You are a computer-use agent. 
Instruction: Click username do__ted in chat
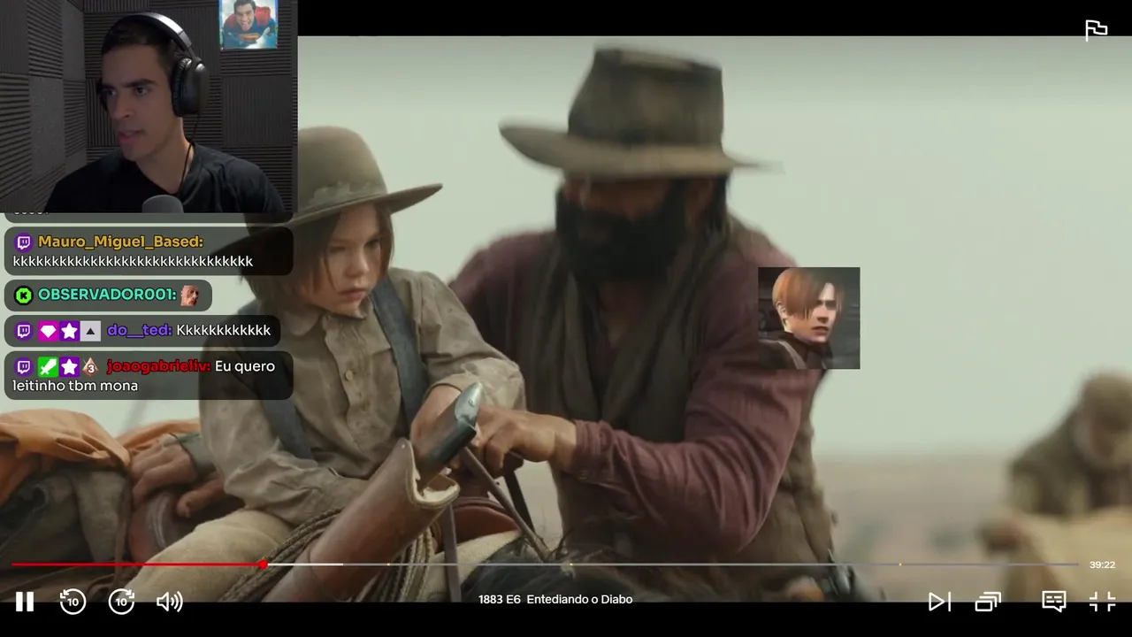140,330
